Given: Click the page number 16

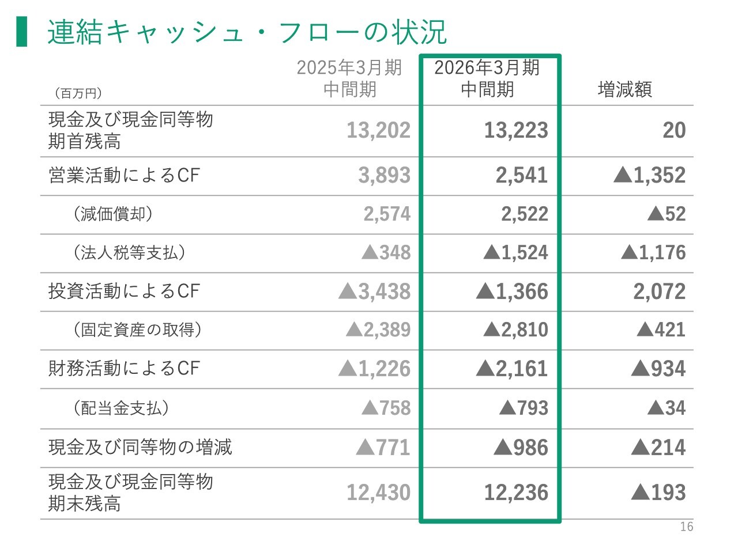Looking at the screenshot, I should click(x=687, y=527).
